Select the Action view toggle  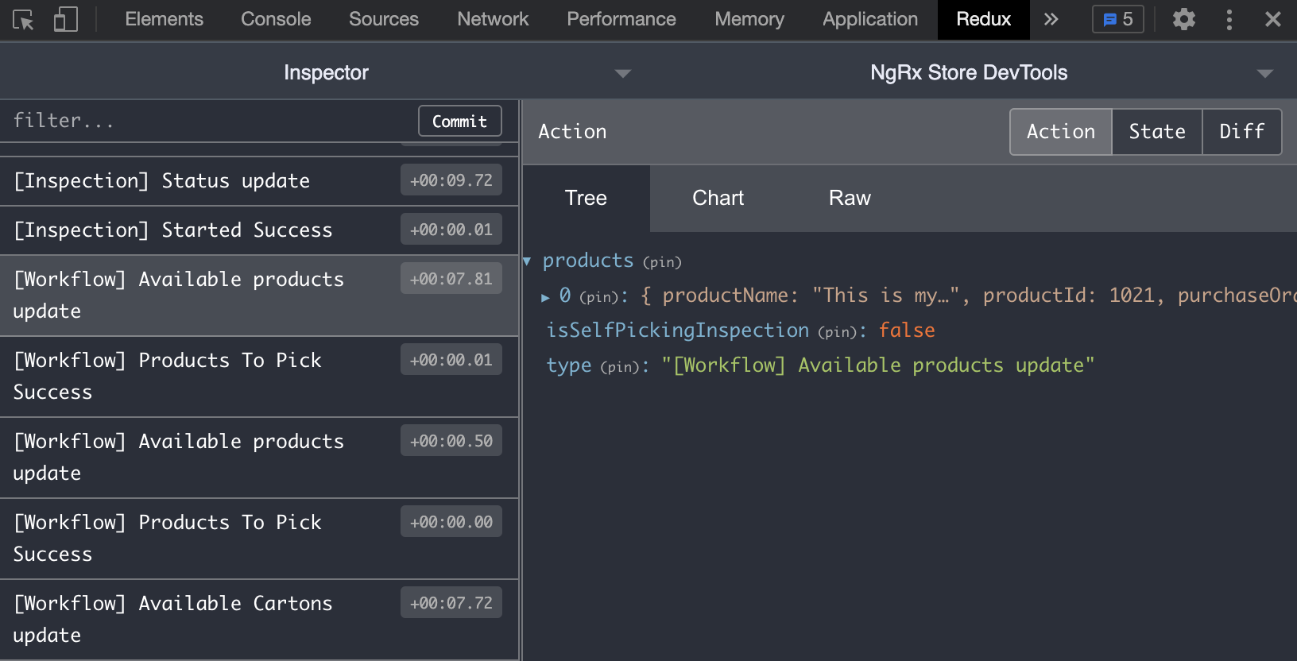1060,132
